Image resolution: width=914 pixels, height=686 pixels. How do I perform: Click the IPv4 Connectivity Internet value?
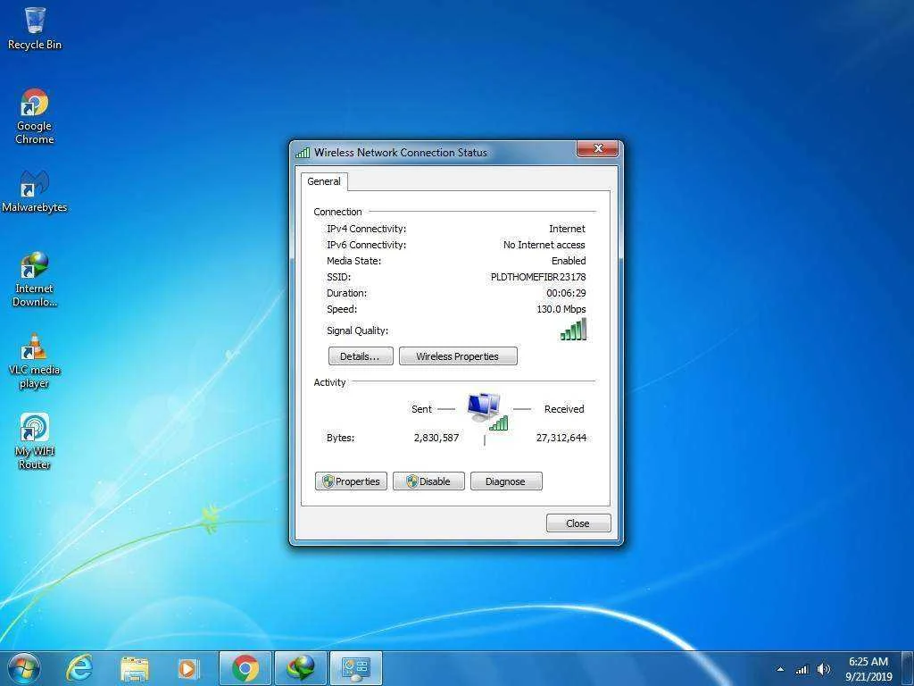[x=567, y=230]
